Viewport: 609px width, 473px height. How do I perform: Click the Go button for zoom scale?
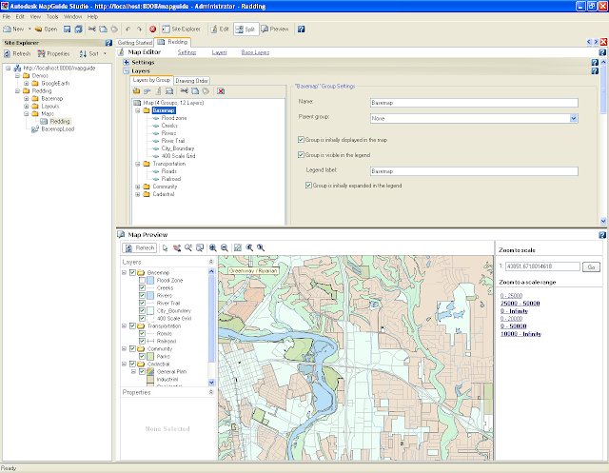tap(591, 267)
